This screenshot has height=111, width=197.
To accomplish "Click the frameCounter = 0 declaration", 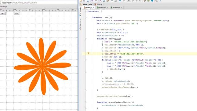I will [110, 36].
